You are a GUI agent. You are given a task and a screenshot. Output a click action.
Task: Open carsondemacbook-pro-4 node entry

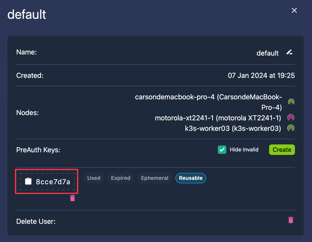pyautogui.click(x=209, y=102)
